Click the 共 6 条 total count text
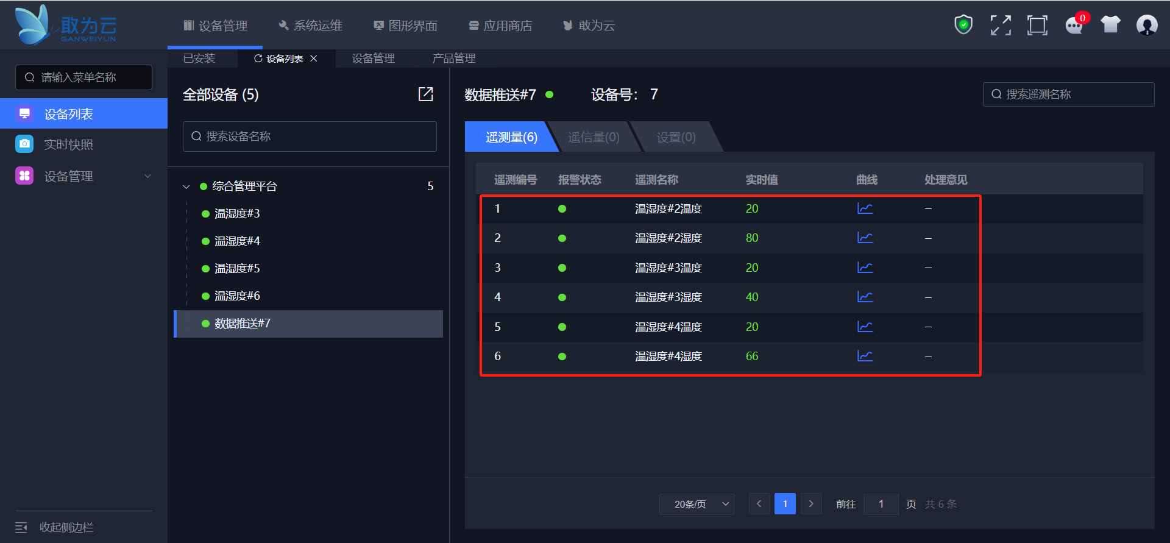The image size is (1170, 543). pos(941,504)
